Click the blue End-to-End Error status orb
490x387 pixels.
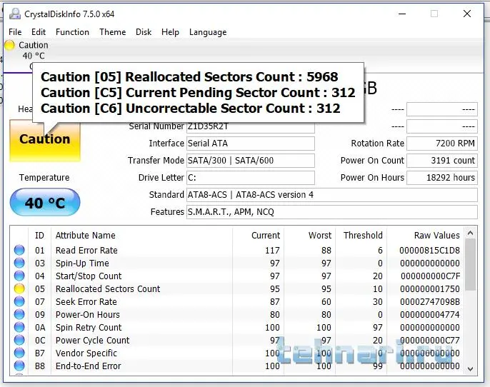coord(19,366)
